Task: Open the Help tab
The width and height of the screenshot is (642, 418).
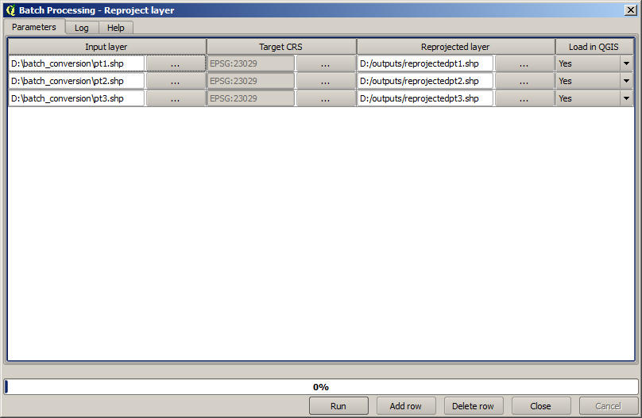Action: 116,28
